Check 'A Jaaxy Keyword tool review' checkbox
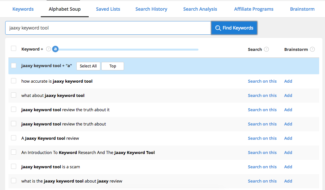This screenshot has height=190, width=325. (14, 138)
